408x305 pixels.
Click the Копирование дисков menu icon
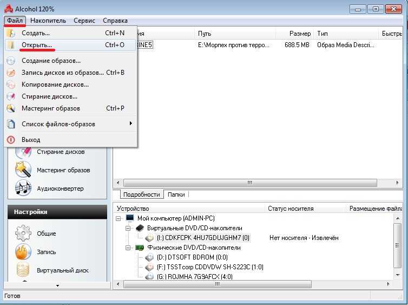[11, 85]
